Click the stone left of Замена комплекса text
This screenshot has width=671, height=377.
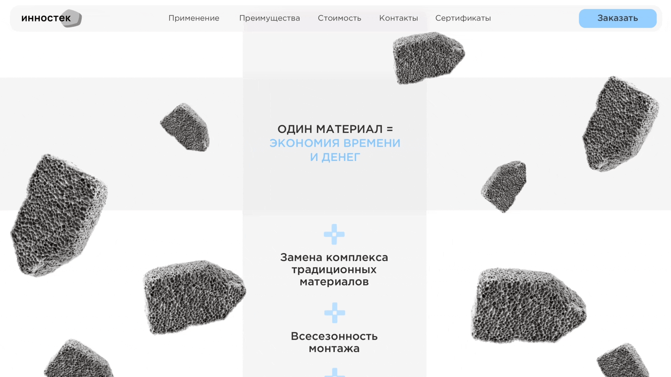(x=194, y=297)
